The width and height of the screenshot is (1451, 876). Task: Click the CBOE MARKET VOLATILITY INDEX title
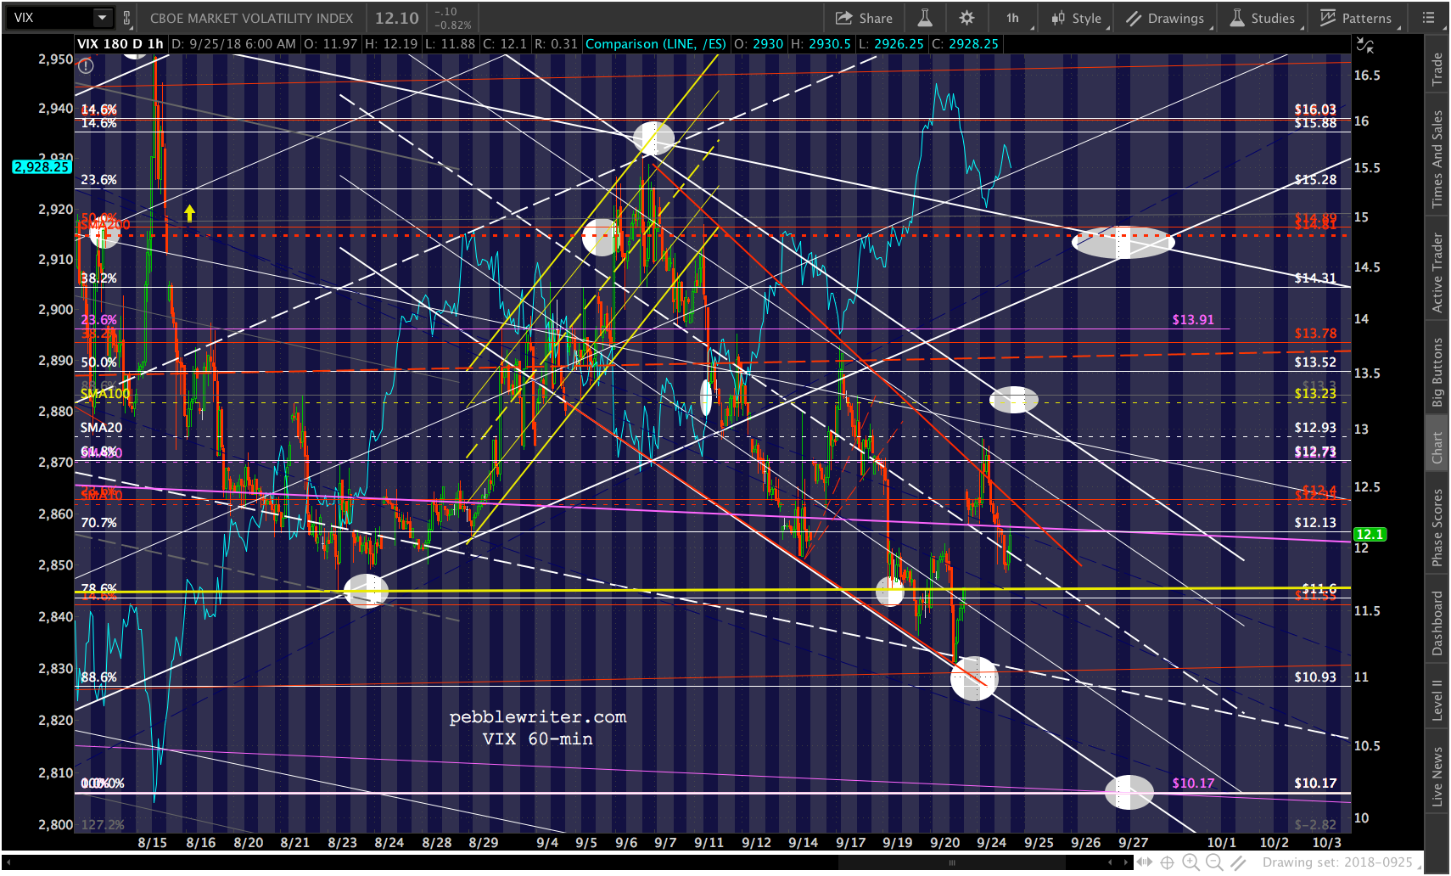point(251,18)
